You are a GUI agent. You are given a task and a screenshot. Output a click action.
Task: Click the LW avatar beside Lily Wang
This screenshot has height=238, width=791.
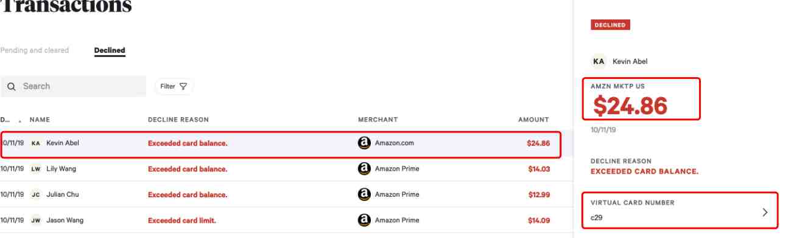pos(36,169)
